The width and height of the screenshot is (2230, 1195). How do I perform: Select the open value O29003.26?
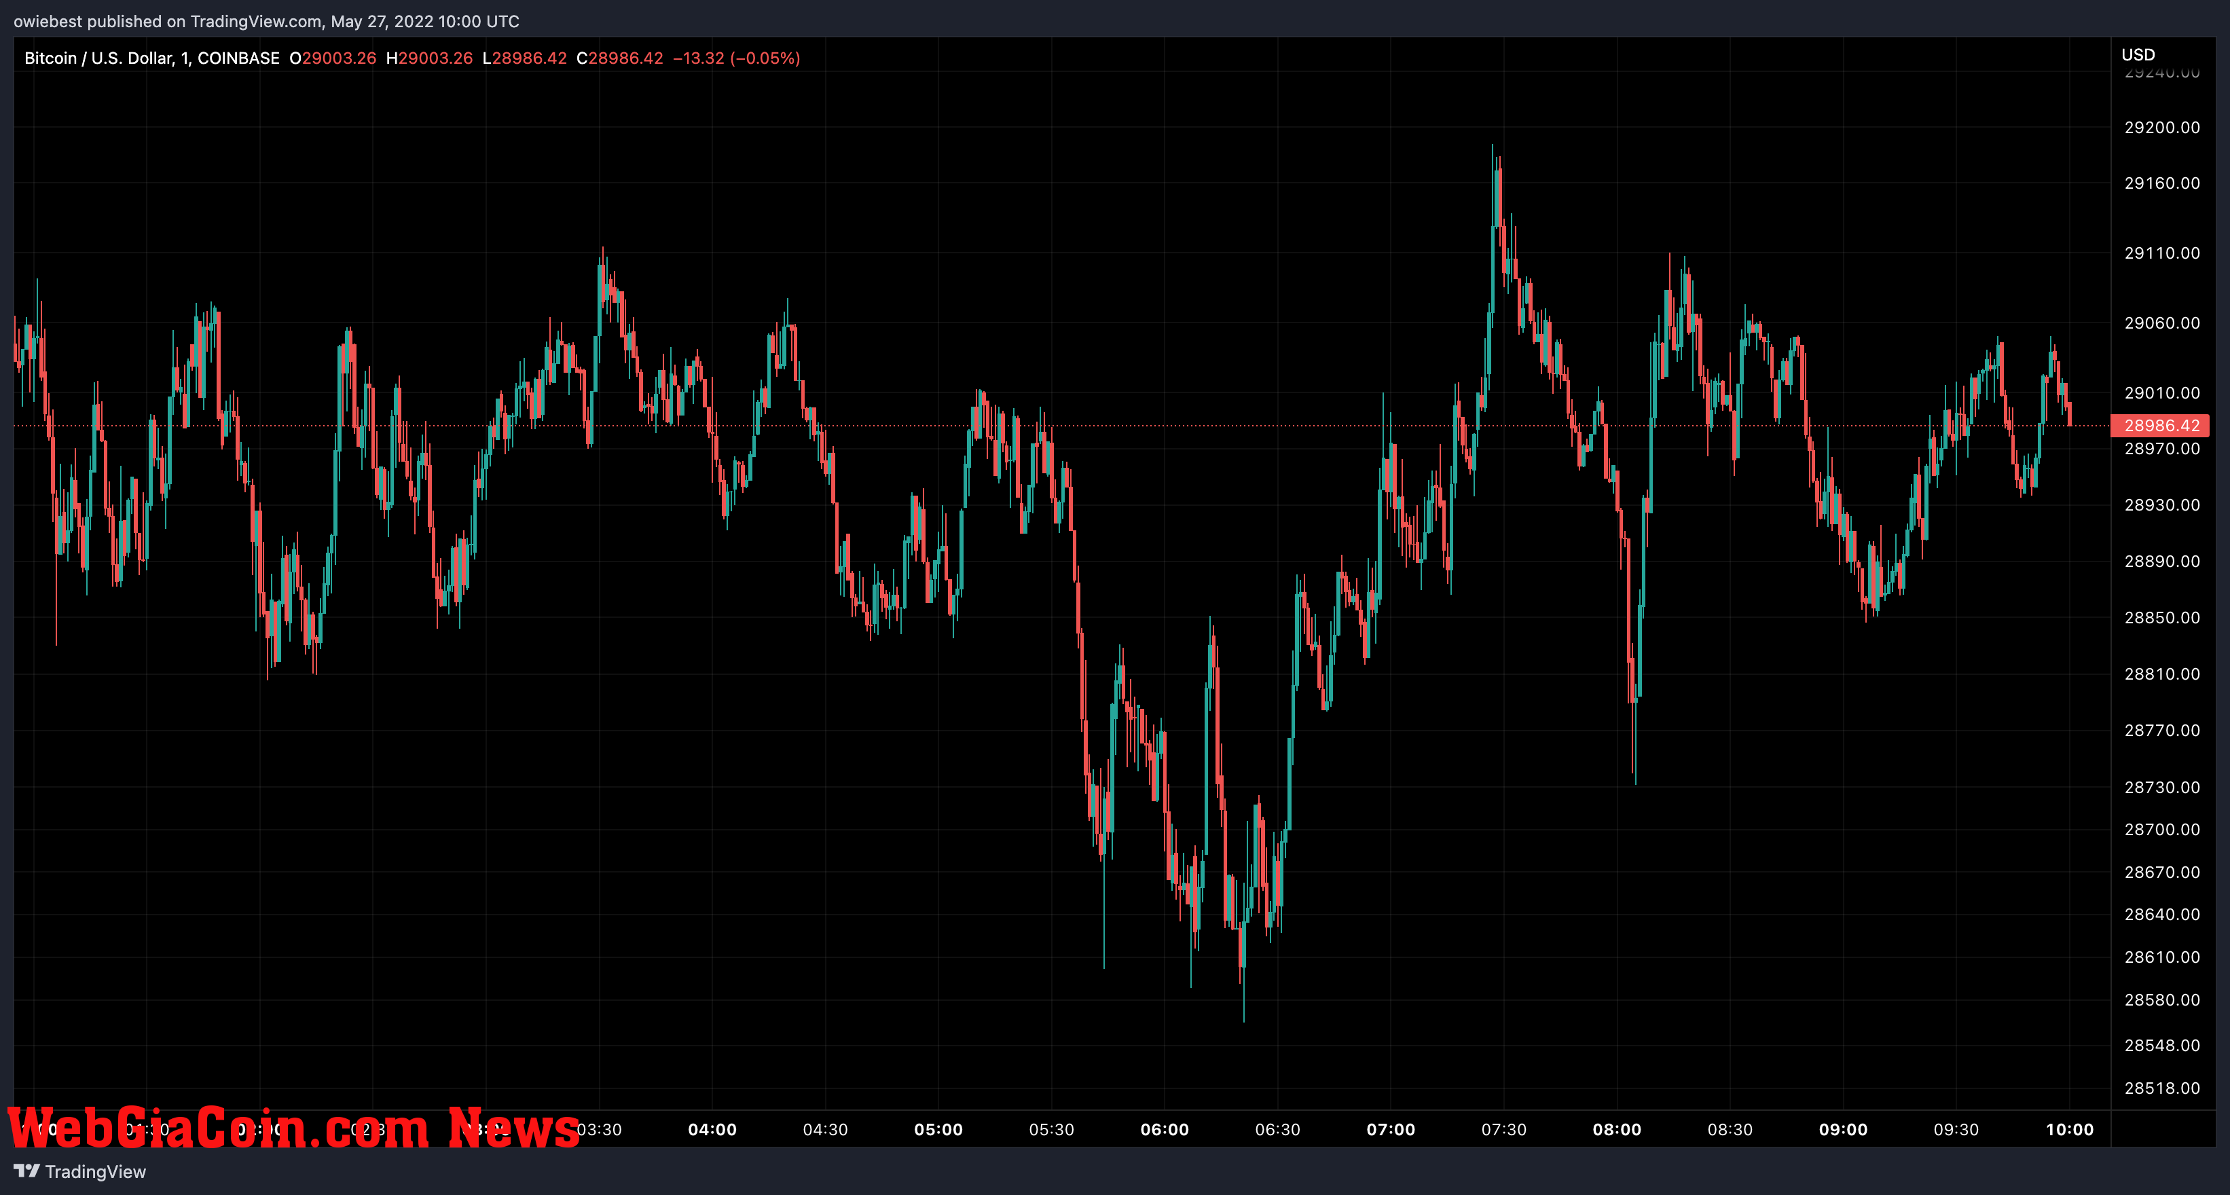coord(333,58)
